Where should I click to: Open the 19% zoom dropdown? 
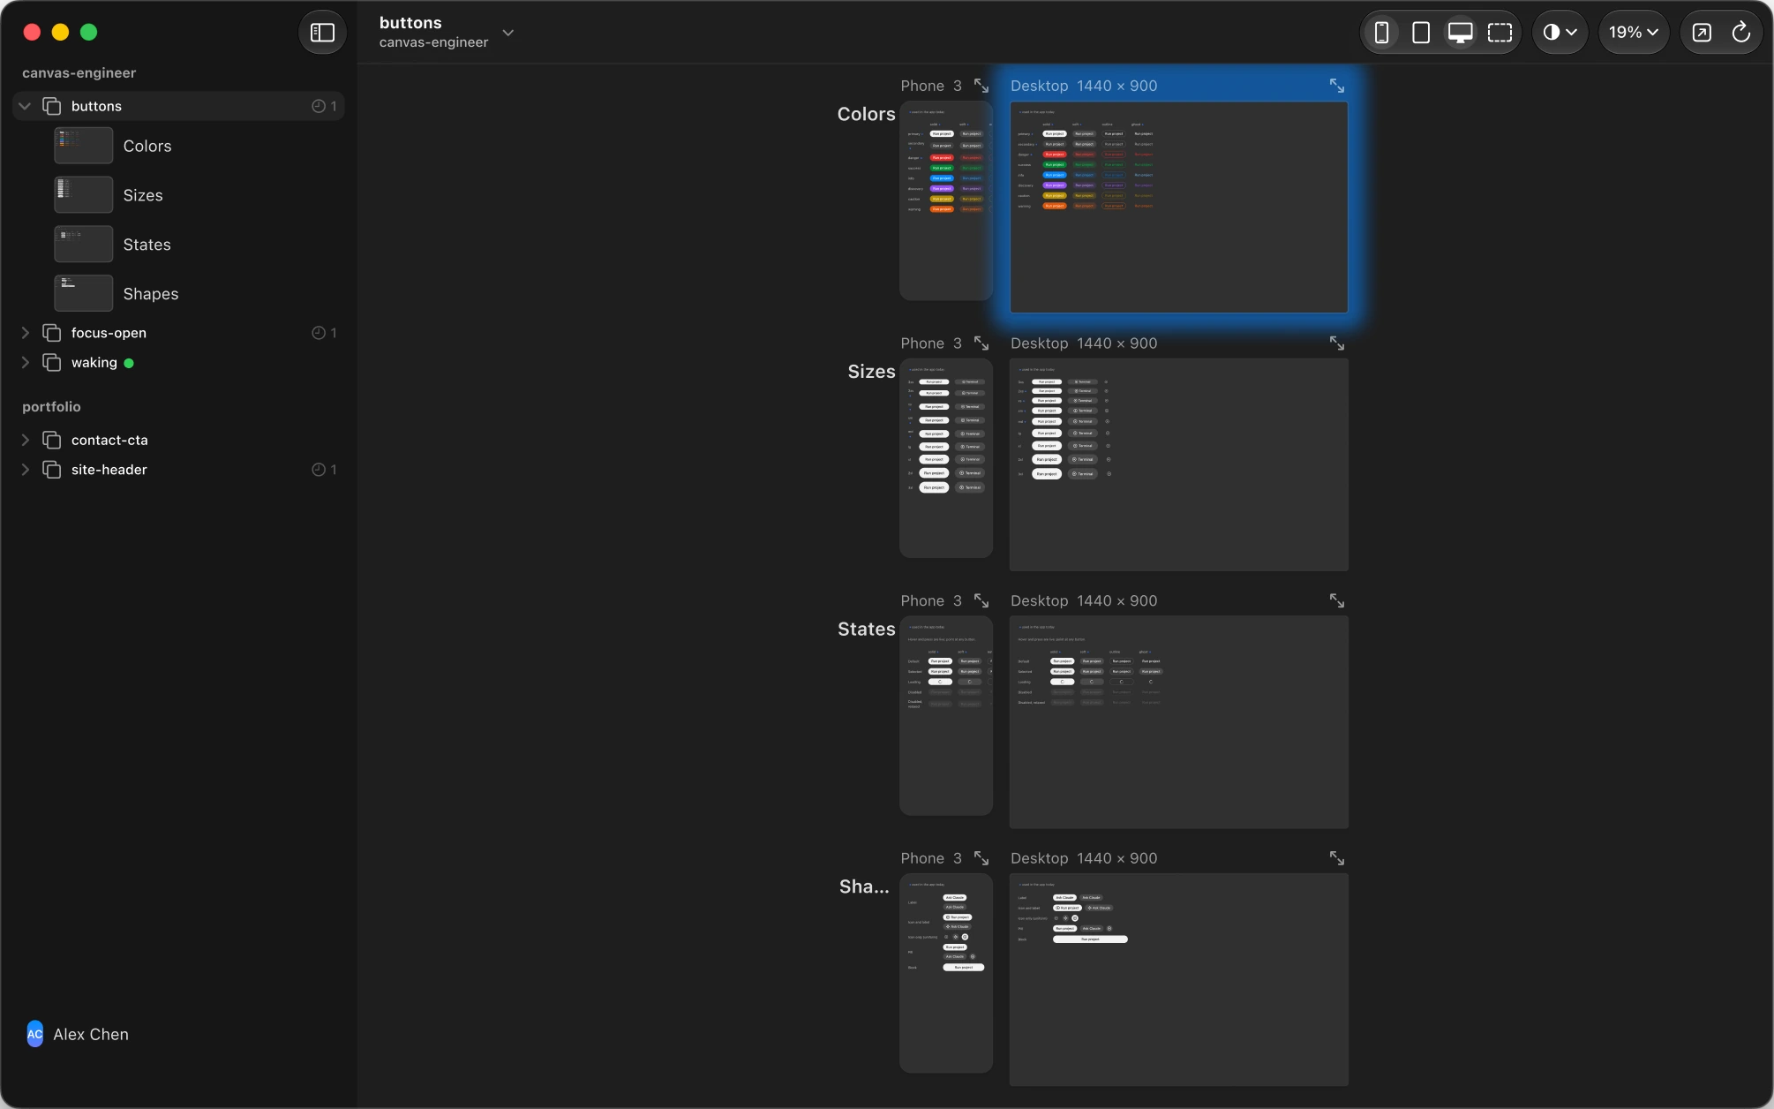coord(1634,33)
